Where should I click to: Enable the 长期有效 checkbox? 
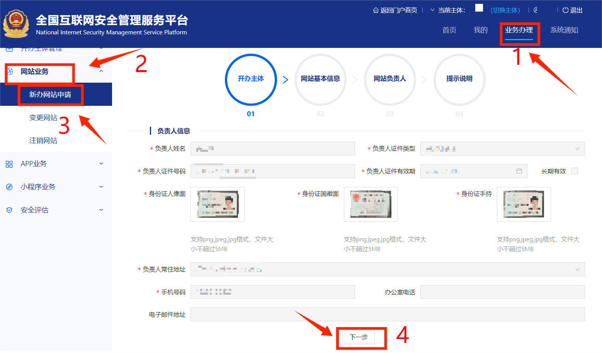[575, 171]
